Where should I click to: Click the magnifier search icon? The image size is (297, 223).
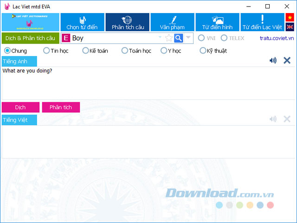(178, 38)
